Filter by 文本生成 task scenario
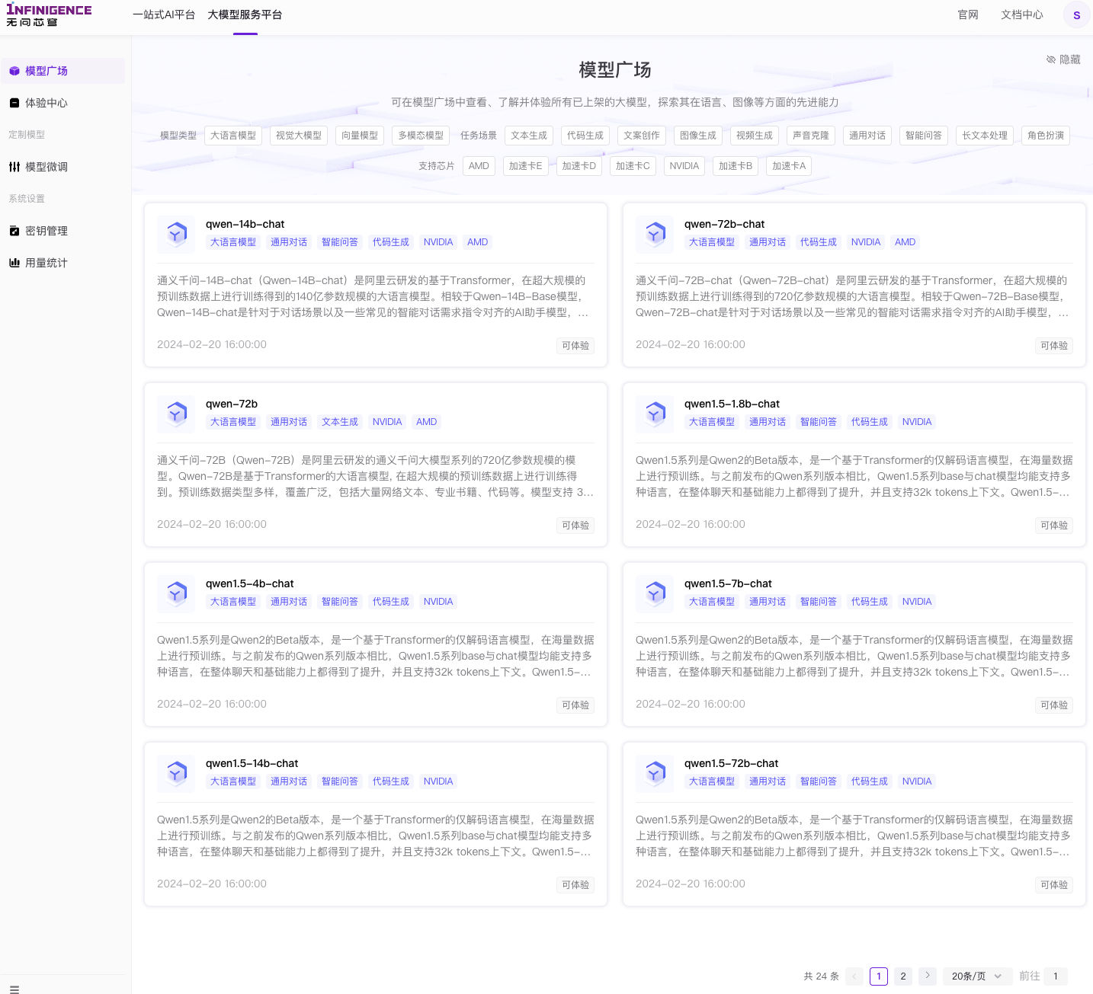Viewport: 1093px width, 994px height. (529, 136)
